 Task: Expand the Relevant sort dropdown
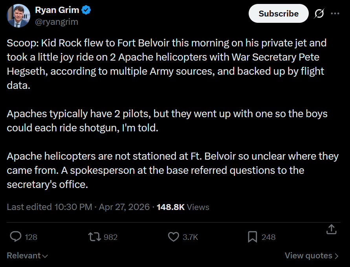coord(27,256)
